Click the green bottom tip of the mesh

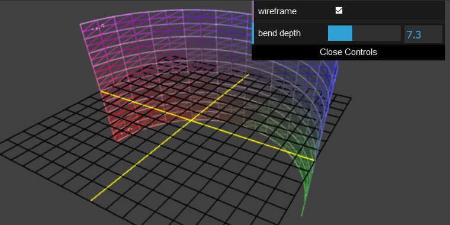pos(301,214)
